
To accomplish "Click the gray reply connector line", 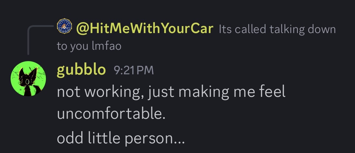I will (38, 38).
